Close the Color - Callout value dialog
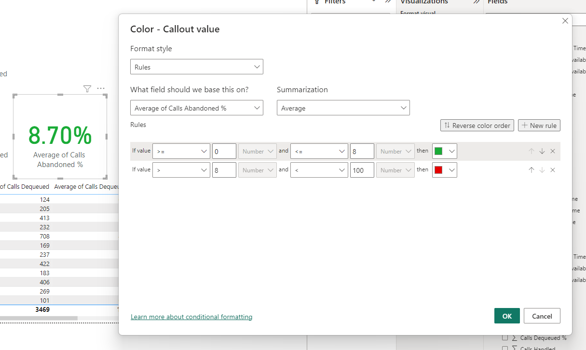Image resolution: width=586 pixels, height=350 pixels. (x=565, y=21)
